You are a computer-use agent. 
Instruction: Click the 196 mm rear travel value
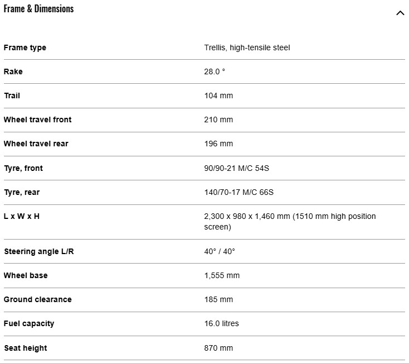218,144
